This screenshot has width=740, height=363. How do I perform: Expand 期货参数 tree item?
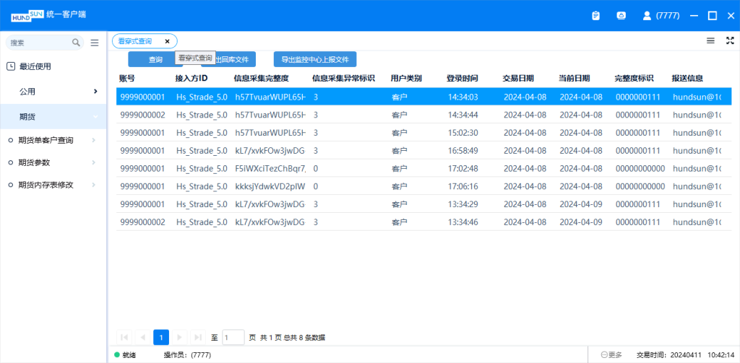(x=93, y=162)
